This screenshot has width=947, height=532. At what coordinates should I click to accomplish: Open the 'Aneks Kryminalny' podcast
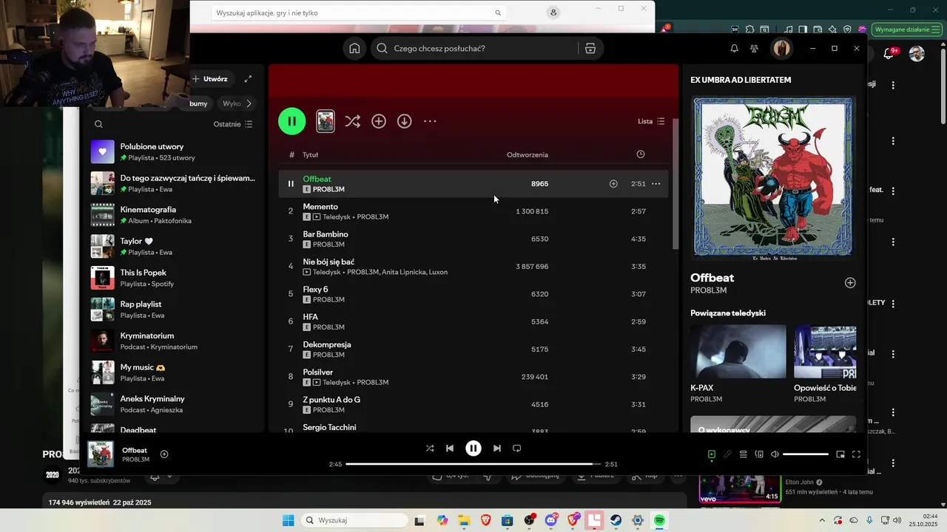point(172,403)
